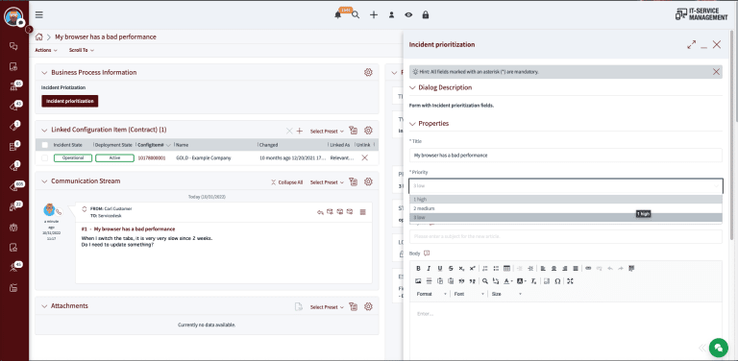
Task: Open text color picker in editor
Action: (508, 281)
